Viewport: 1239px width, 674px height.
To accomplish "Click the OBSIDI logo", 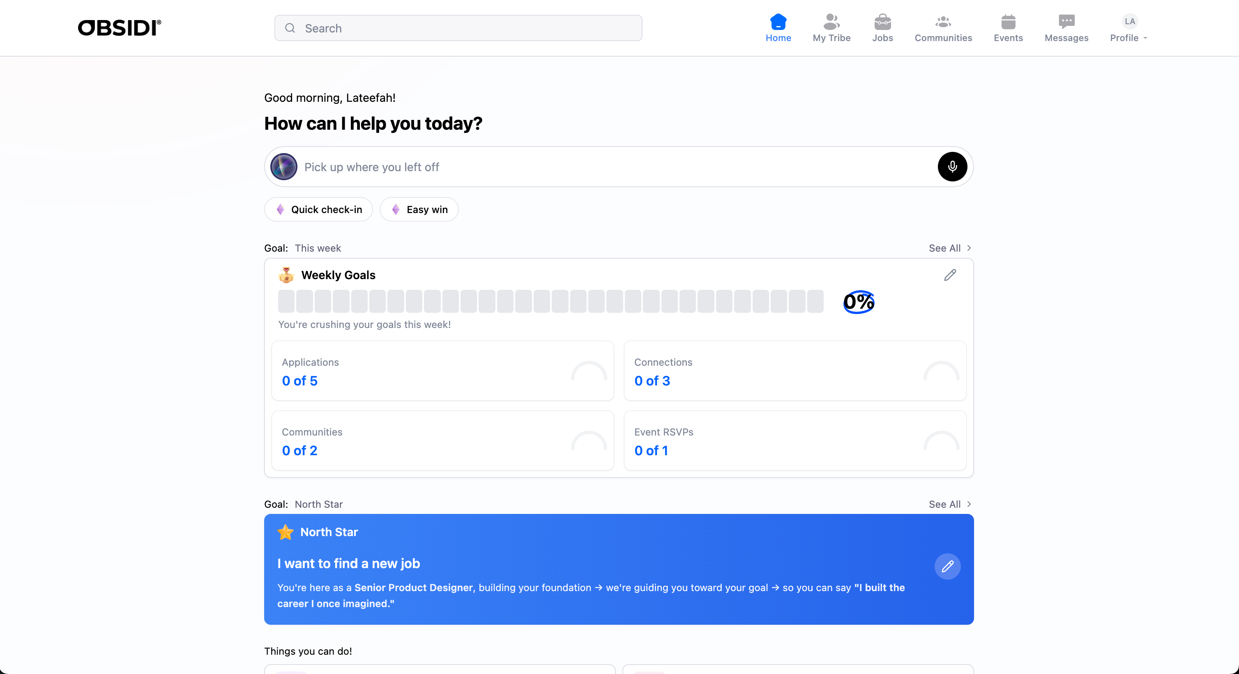I will (x=119, y=28).
